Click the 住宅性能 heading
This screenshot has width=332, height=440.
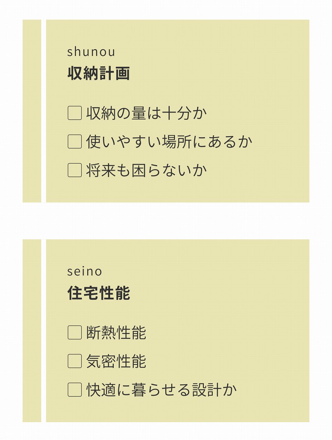pos(99,293)
